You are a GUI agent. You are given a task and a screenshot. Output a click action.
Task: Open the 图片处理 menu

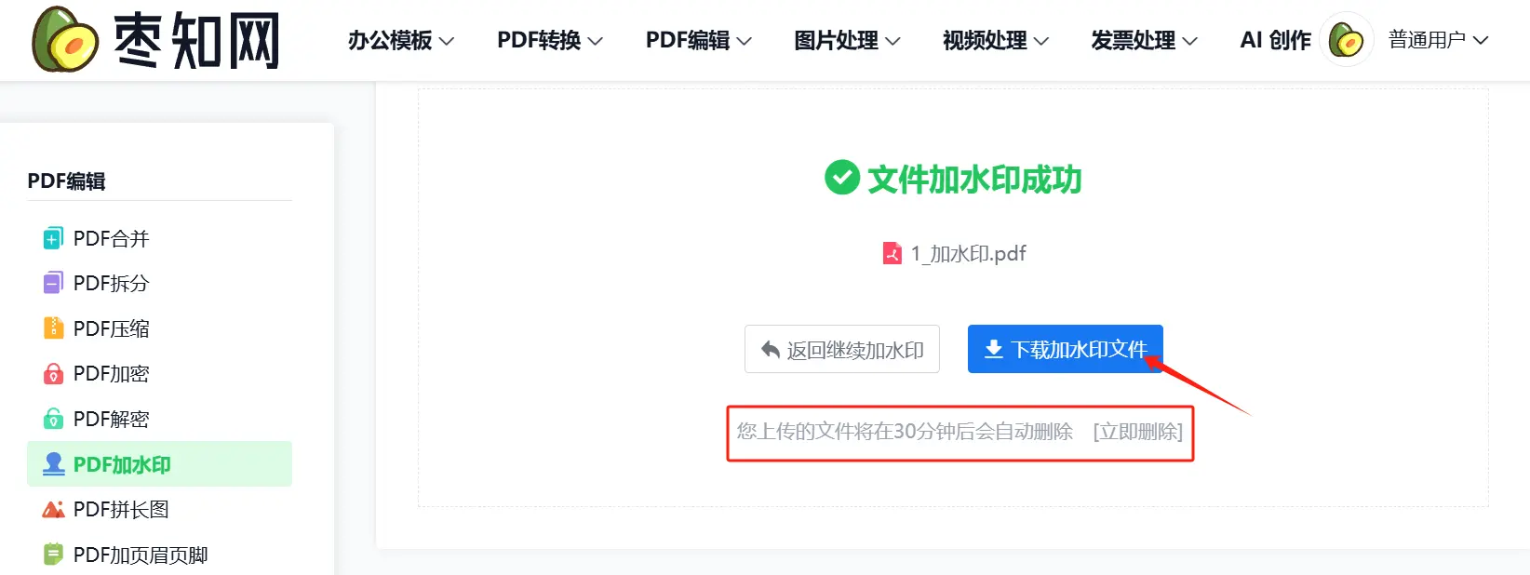[847, 40]
